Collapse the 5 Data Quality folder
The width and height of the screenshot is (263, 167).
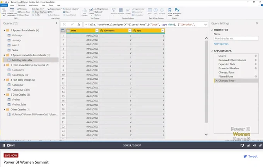tap(4, 95)
